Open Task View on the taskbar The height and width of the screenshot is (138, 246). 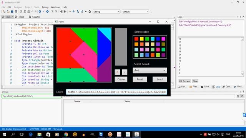(x=22, y=135)
